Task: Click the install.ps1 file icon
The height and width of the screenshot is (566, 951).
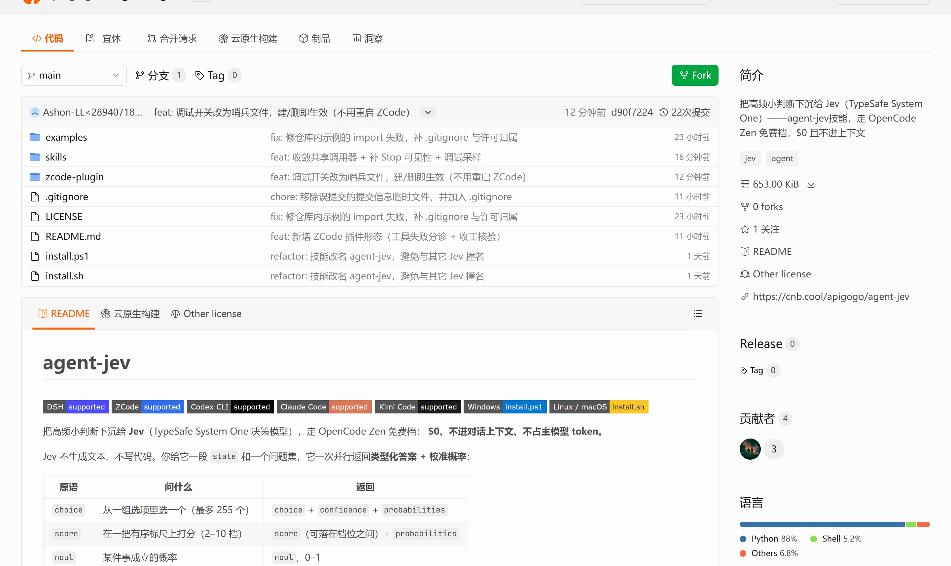Action: tap(35, 256)
